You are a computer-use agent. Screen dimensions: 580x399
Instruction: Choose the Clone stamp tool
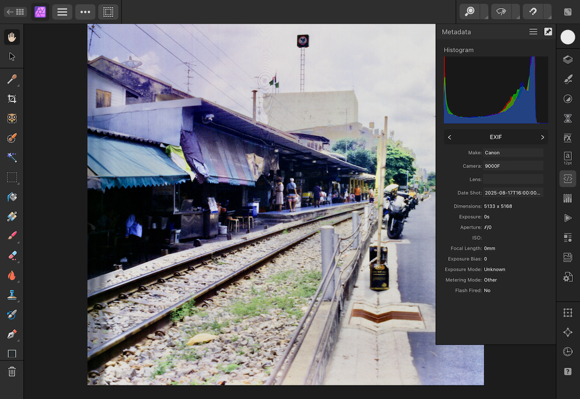click(12, 295)
